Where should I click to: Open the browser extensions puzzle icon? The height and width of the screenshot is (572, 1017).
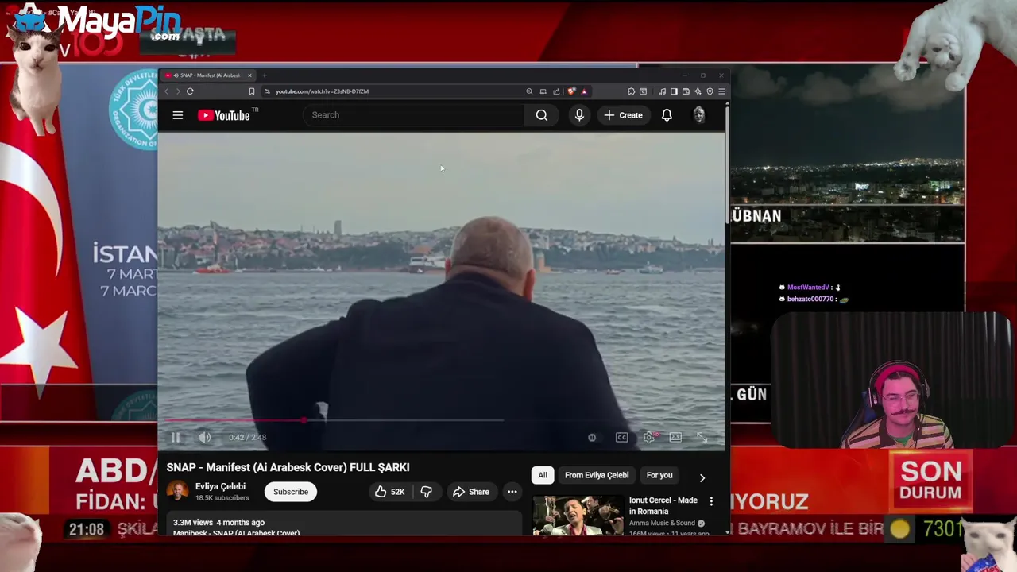tap(632, 91)
